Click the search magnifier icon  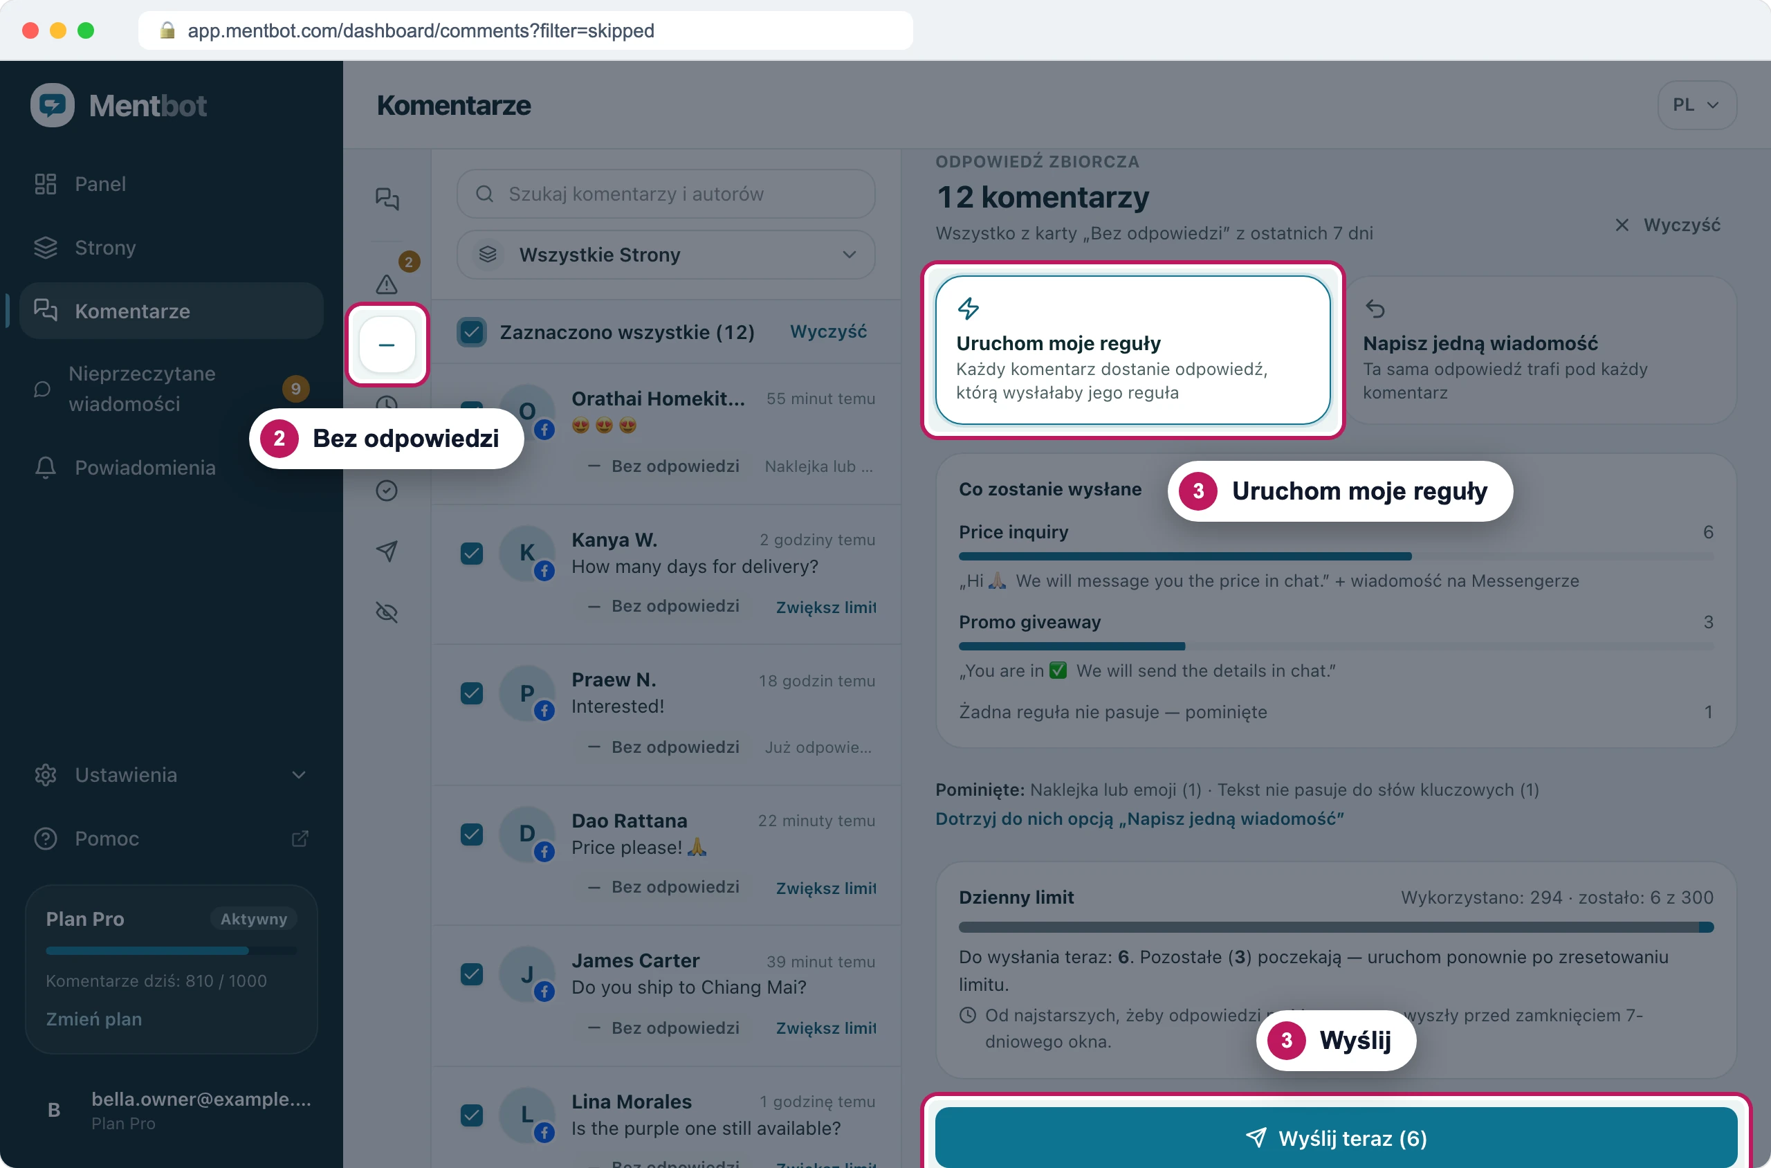[484, 194]
